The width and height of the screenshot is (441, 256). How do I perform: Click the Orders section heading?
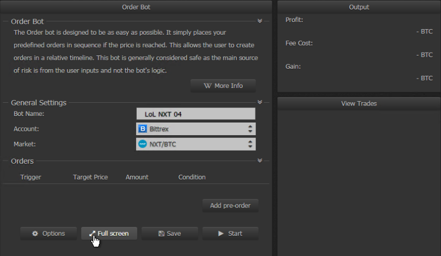pos(22,161)
